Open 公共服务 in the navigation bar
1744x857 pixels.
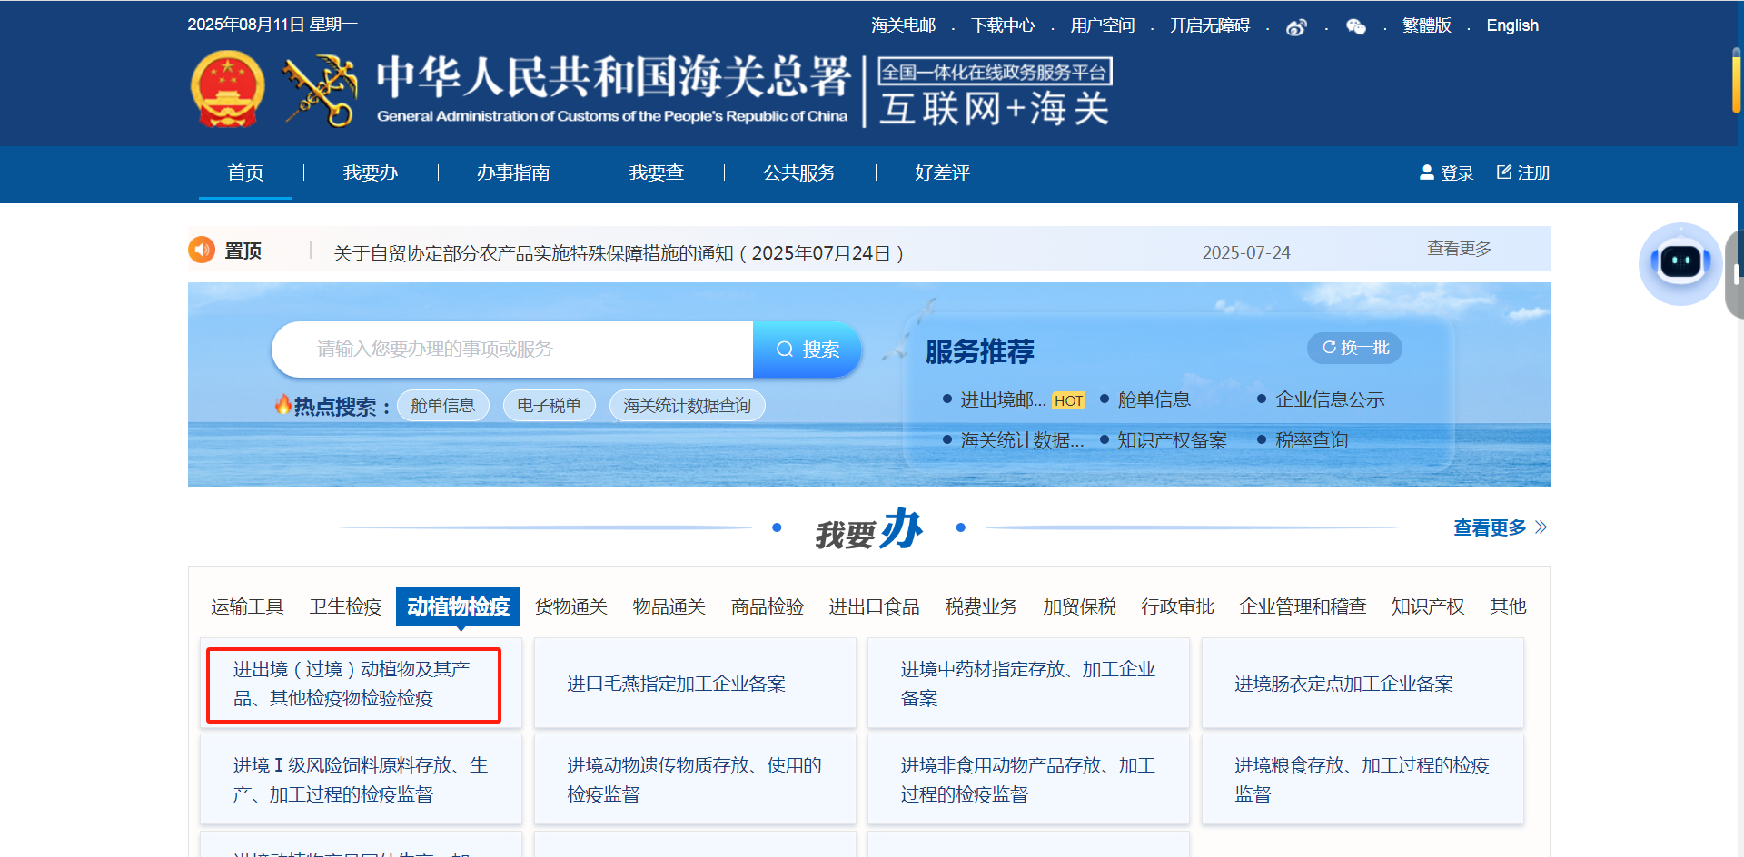coord(799,172)
